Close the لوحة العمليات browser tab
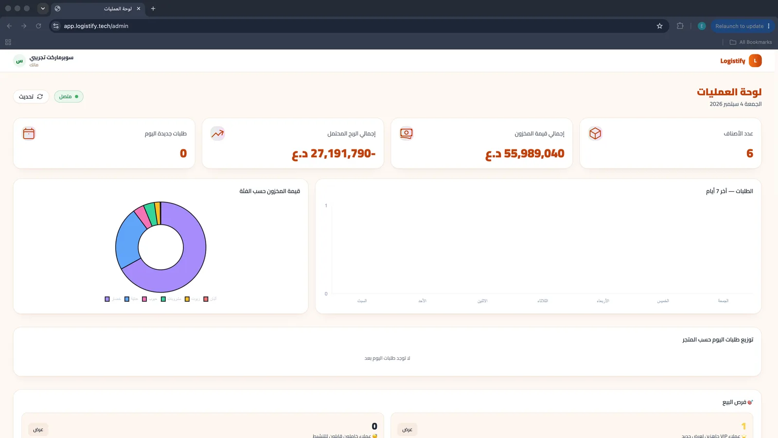Viewport: 778px width, 438px height. [x=139, y=8]
